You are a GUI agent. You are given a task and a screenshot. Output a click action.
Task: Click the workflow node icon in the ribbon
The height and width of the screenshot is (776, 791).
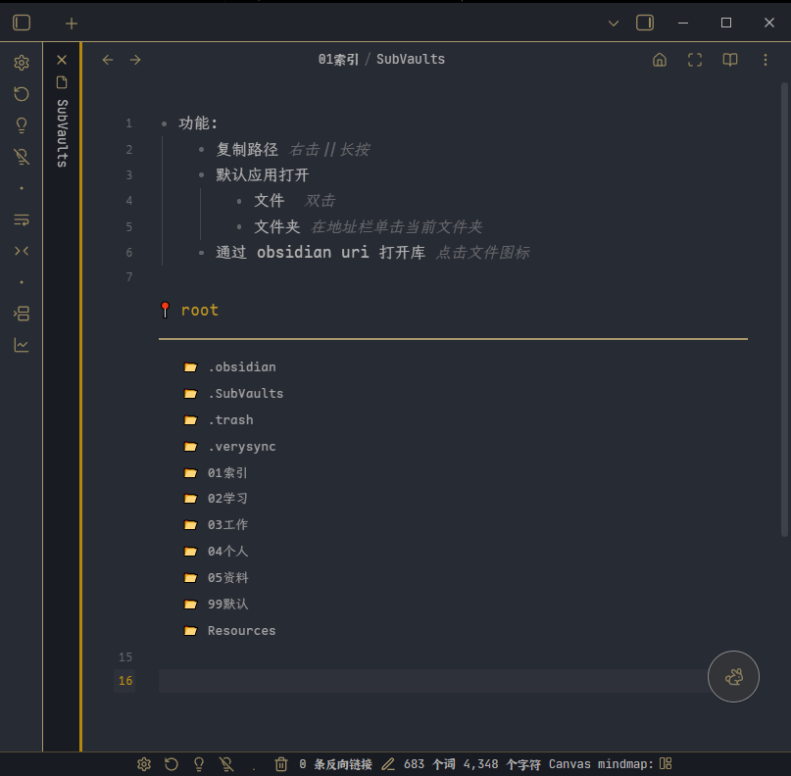tap(21, 313)
